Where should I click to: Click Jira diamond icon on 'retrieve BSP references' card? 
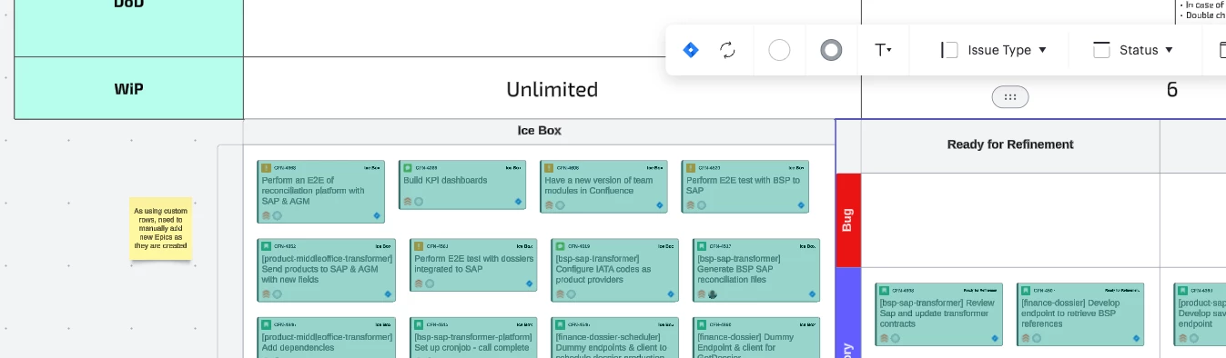click(x=1136, y=338)
